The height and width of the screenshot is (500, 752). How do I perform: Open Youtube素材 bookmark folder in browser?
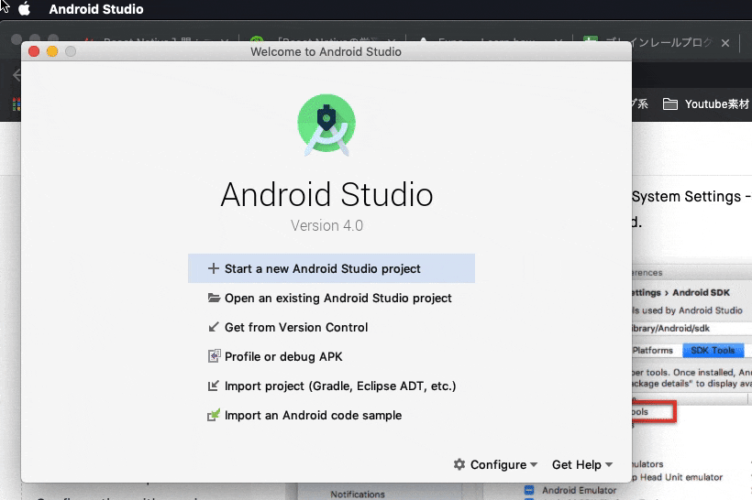point(705,103)
